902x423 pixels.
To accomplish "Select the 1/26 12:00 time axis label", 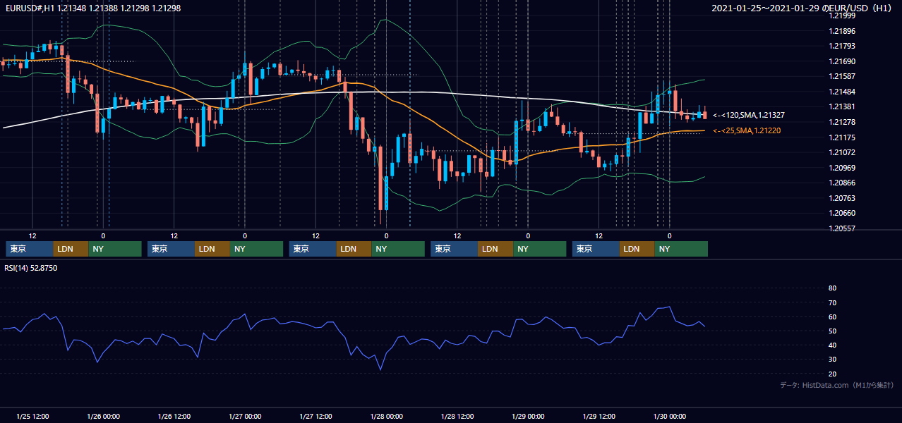I will pyautogui.click(x=174, y=416).
